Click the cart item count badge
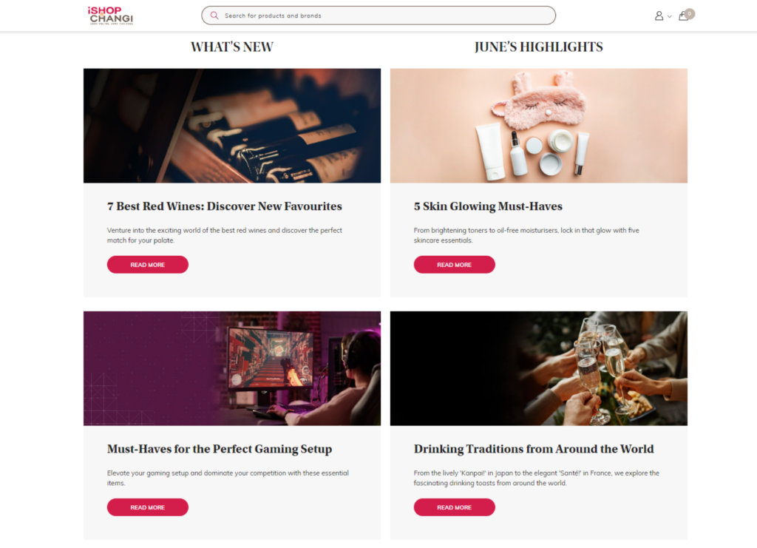 [690, 13]
